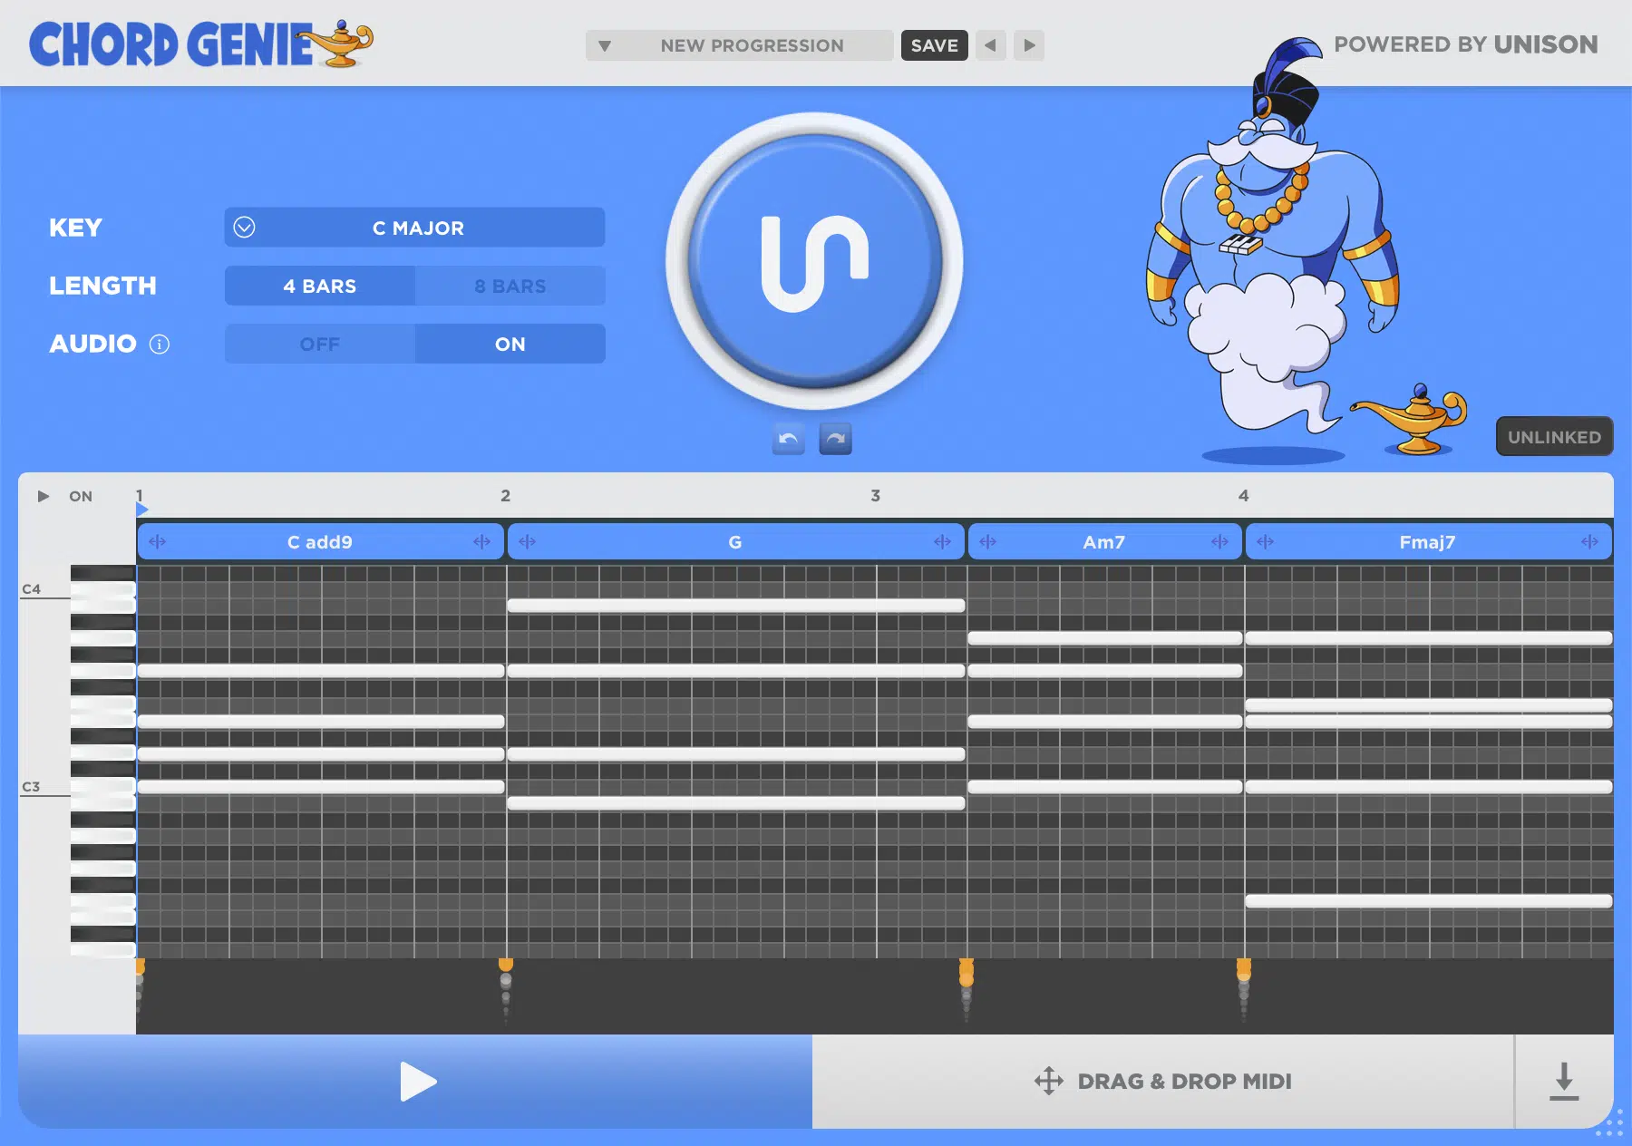Click left resize handle of Am7 chord
This screenshot has width=1632, height=1146.
tap(988, 542)
